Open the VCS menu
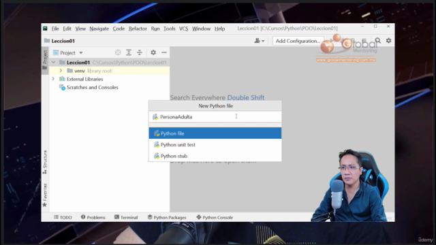 pos(183,29)
